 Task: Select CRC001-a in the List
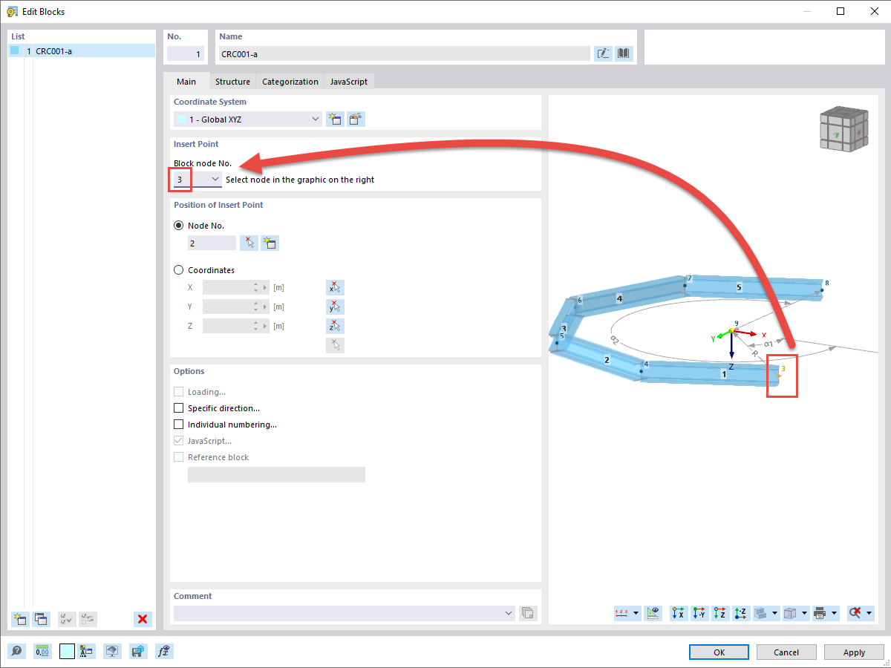(82, 51)
